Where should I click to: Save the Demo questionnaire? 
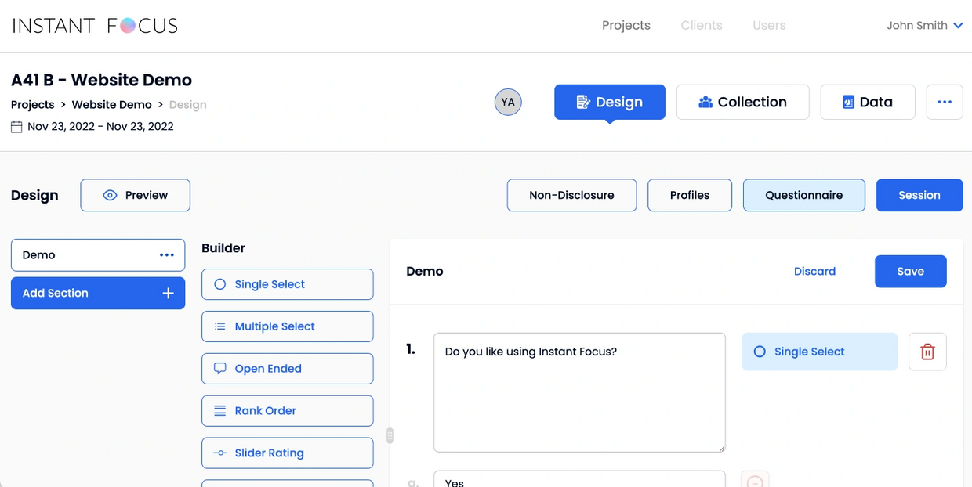910,271
